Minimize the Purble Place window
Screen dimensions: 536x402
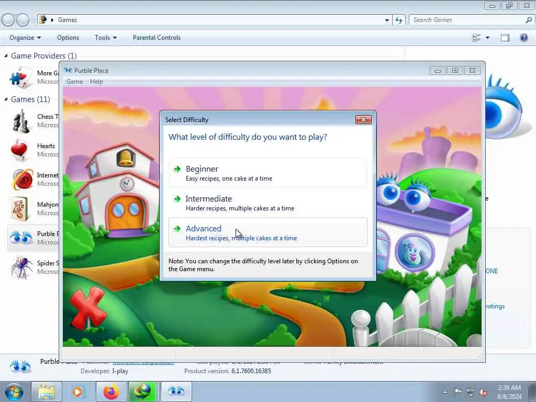438,71
